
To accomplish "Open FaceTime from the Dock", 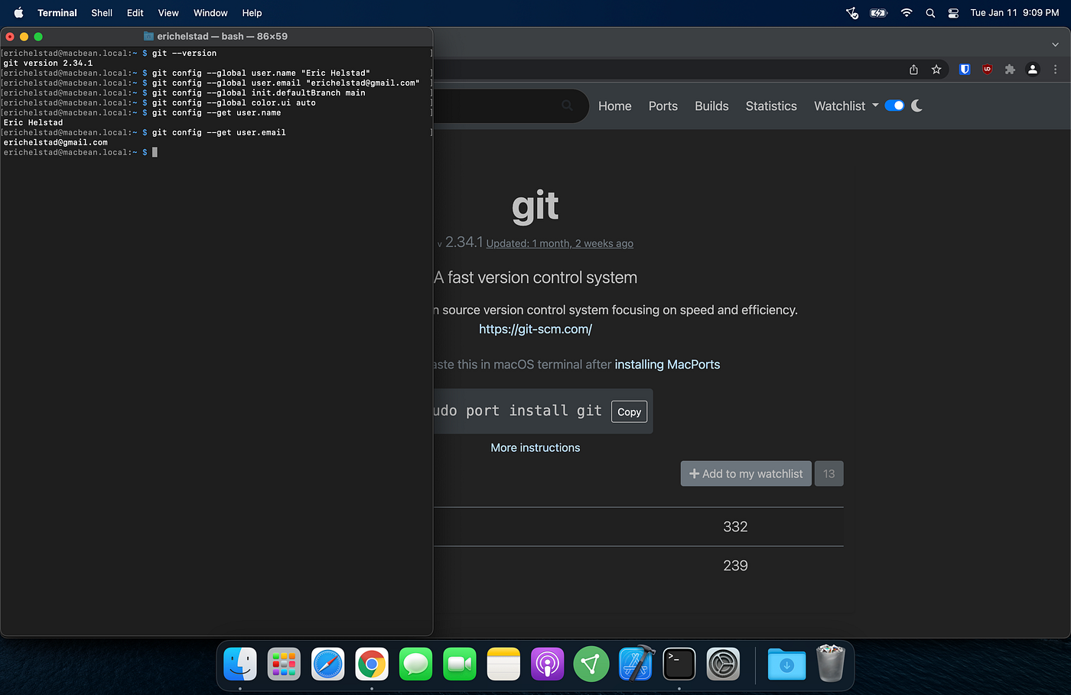I will point(460,664).
